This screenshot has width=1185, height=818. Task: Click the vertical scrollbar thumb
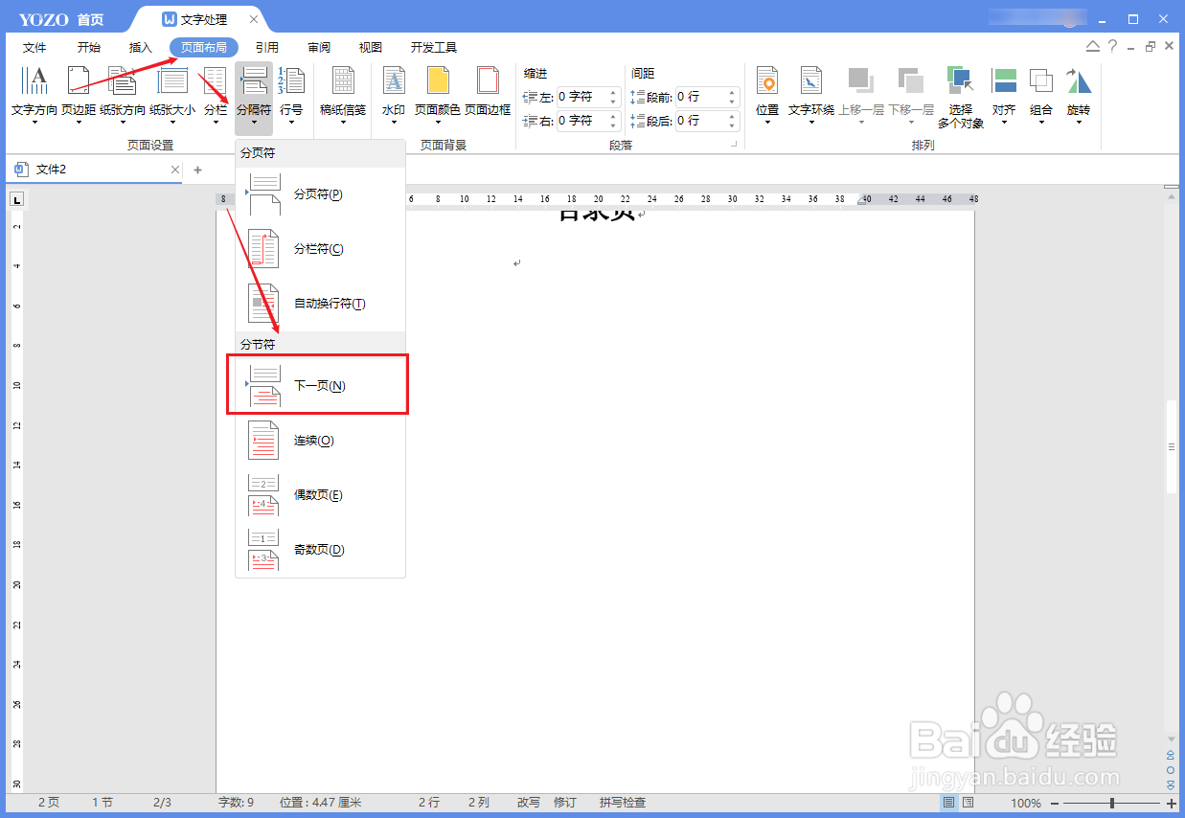(1171, 446)
